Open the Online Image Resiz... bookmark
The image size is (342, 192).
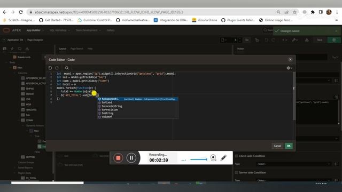point(276,20)
